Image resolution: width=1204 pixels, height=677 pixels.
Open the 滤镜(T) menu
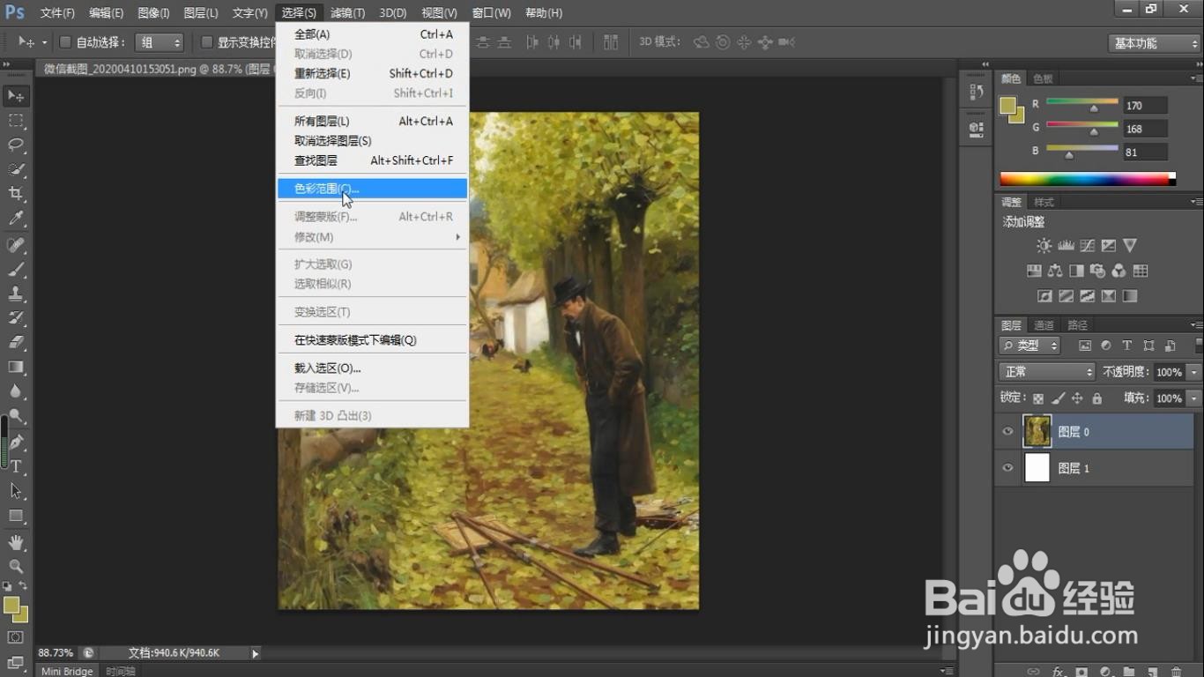tap(348, 13)
